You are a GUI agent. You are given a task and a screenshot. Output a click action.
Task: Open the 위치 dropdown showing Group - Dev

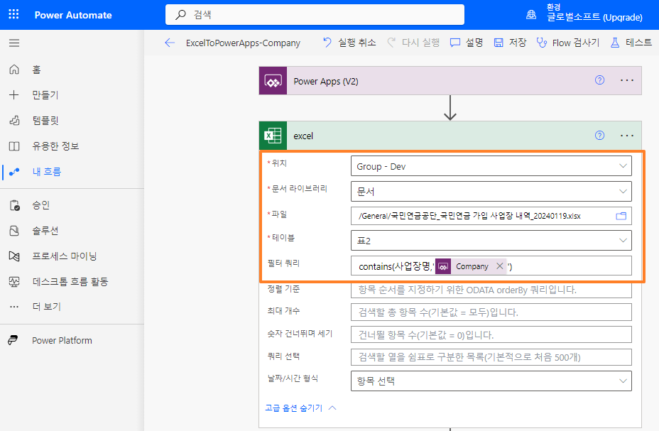click(491, 166)
